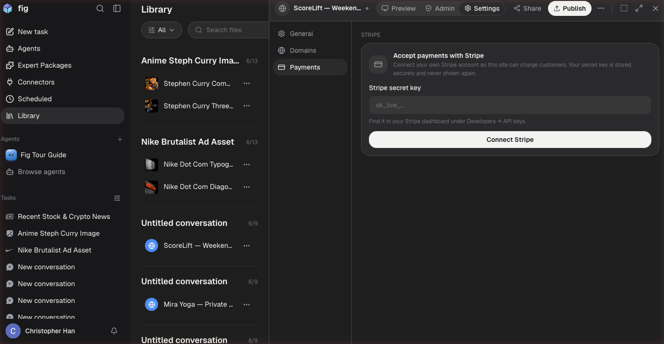The image size is (664, 344).
Task: Open header more options ellipsis
Action: pyautogui.click(x=601, y=8)
